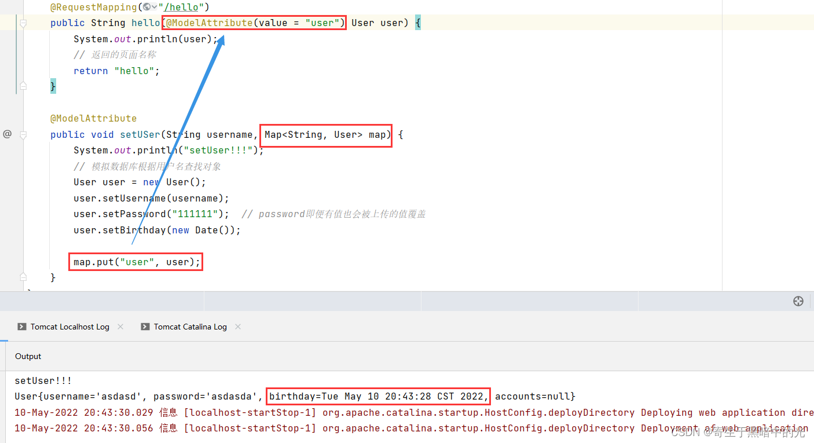
Task: Click the "setUser!!!" console output line
Action: [43, 381]
